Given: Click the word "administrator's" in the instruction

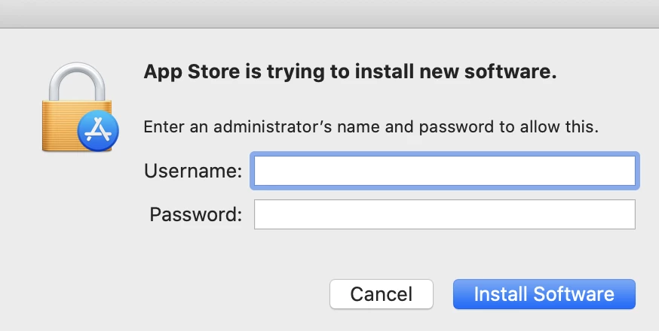Looking at the screenshot, I should pyautogui.click(x=273, y=126).
